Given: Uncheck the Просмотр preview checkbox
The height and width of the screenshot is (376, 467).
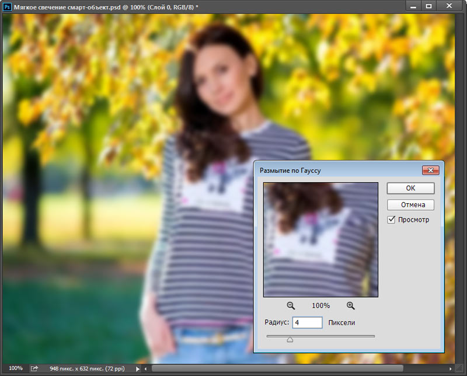Looking at the screenshot, I should click(x=392, y=220).
